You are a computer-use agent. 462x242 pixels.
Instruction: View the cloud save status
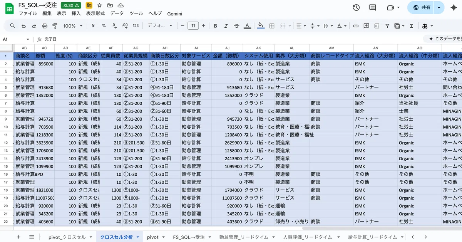pos(121,5)
